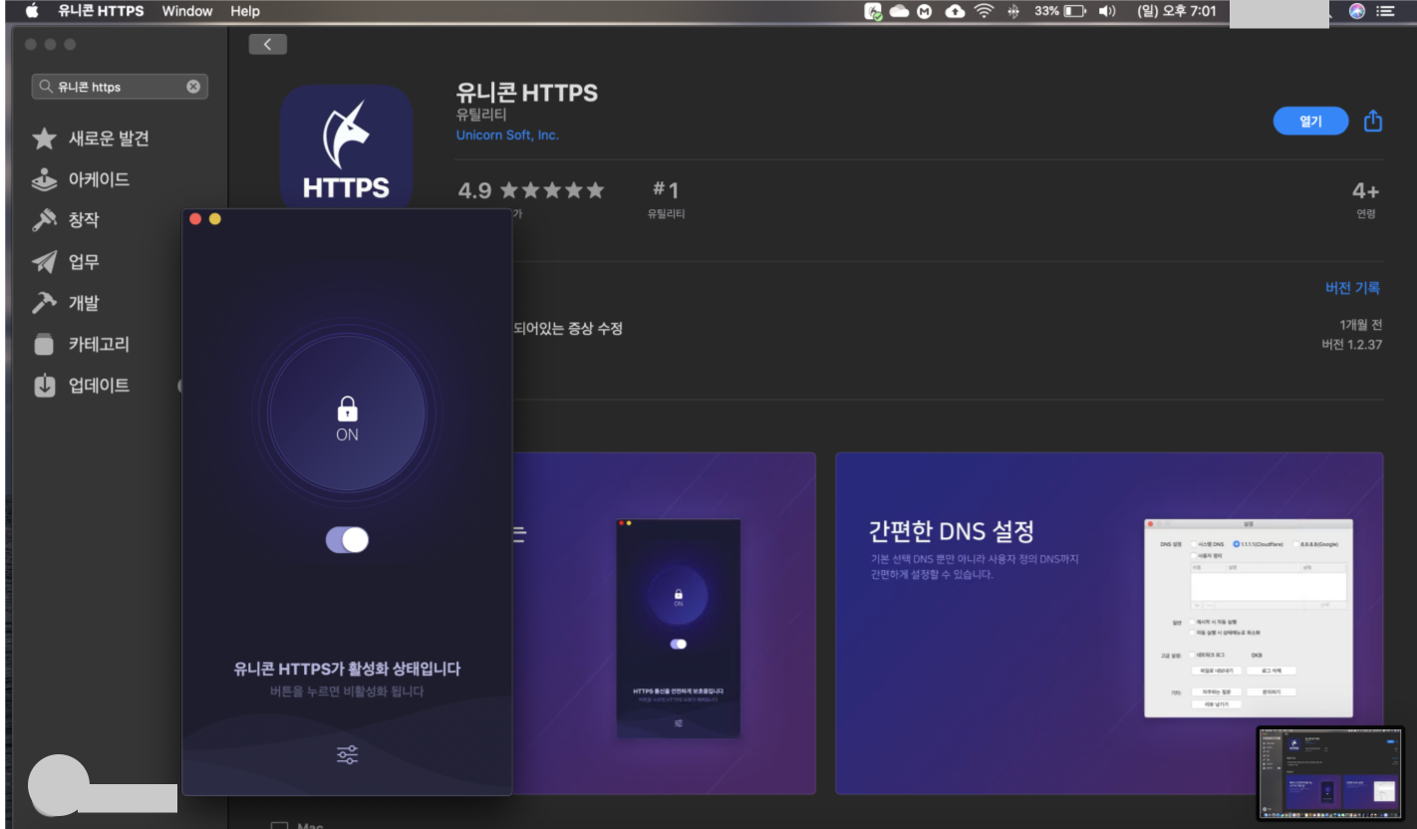Minimize the Unicorn HTTPS window with yellow button
The height and width of the screenshot is (829, 1417).
tap(215, 219)
